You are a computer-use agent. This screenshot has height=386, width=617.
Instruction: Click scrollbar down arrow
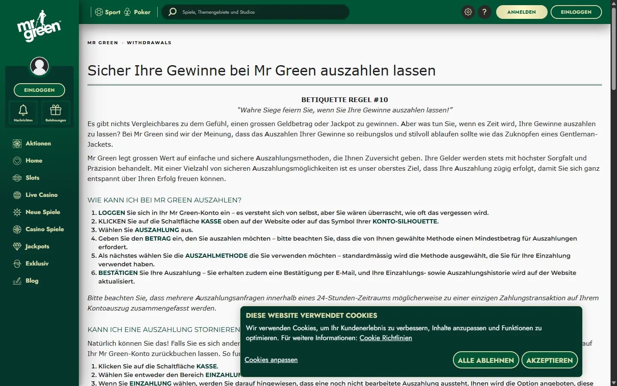point(614,383)
